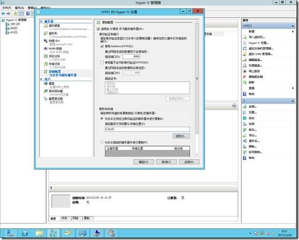The image size is (299, 240).
Task: Open the 实时迁移 settings item
Action: pyautogui.click(x=54, y=56)
